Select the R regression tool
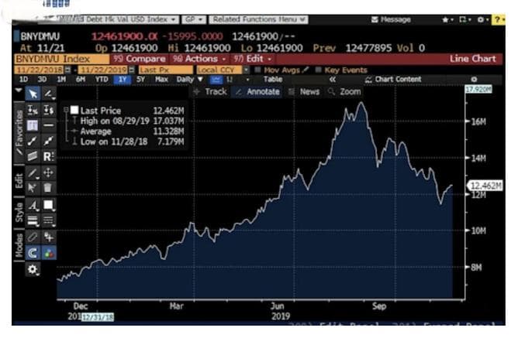The width and height of the screenshot is (518, 338). (x=49, y=156)
